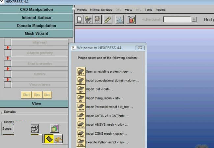Click the panel separator handle square
Image resolution: width=214 pixels, height=148 pixels.
coord(73,9)
